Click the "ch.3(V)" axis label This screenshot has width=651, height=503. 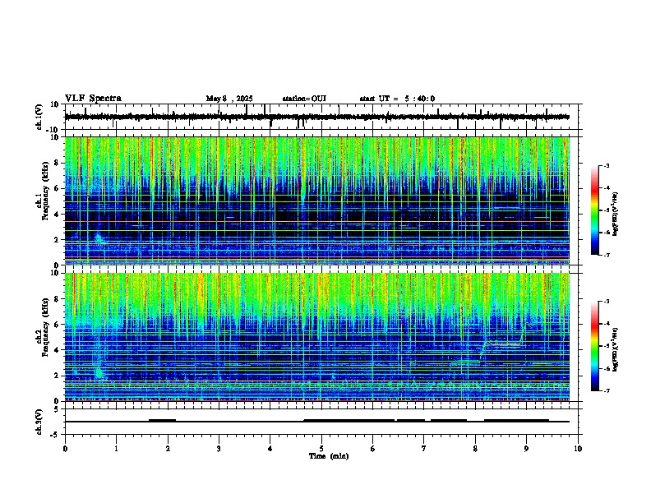[x=39, y=422]
